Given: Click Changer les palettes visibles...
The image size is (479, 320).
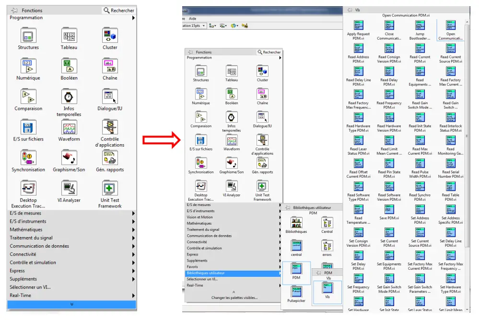Looking at the screenshot, I should tap(234, 297).
